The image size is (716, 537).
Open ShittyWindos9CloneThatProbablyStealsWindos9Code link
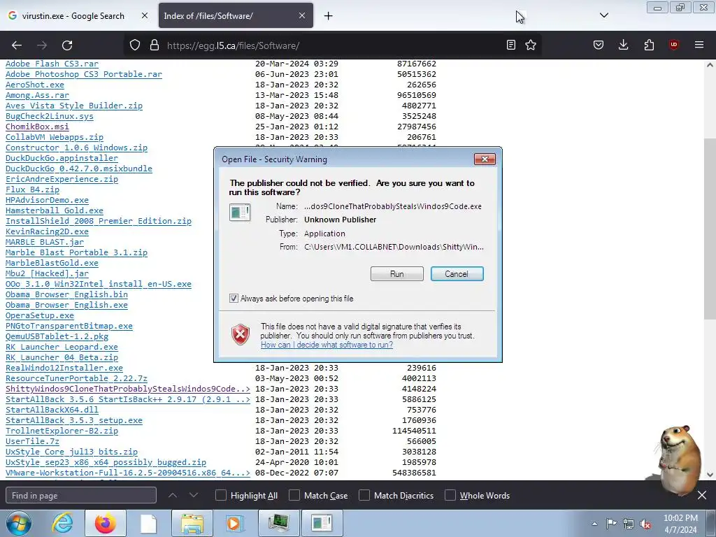128,389
